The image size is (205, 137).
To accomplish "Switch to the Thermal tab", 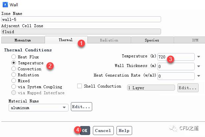I will [x=66, y=40].
